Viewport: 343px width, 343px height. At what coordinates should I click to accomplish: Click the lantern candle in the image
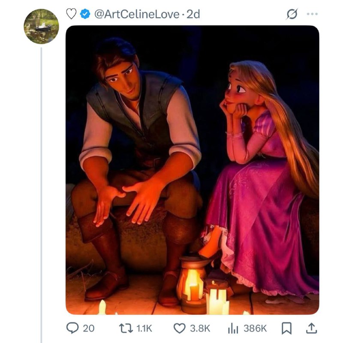[x=193, y=284]
